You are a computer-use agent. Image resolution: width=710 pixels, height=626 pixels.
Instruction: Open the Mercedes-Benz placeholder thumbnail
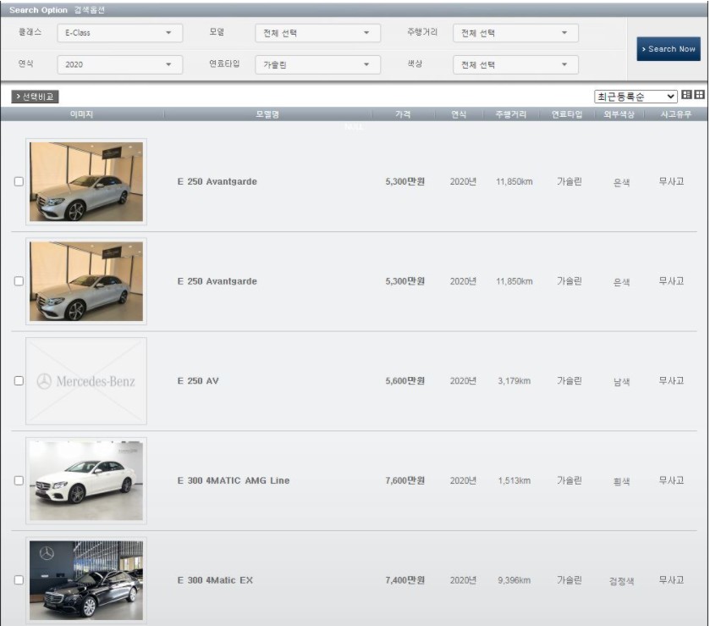(86, 381)
